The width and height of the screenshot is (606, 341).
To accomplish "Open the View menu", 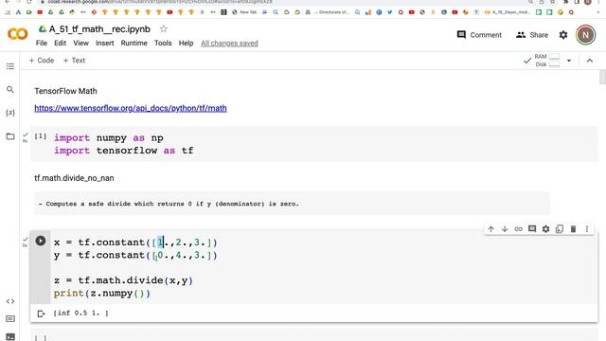I will 80,43.
